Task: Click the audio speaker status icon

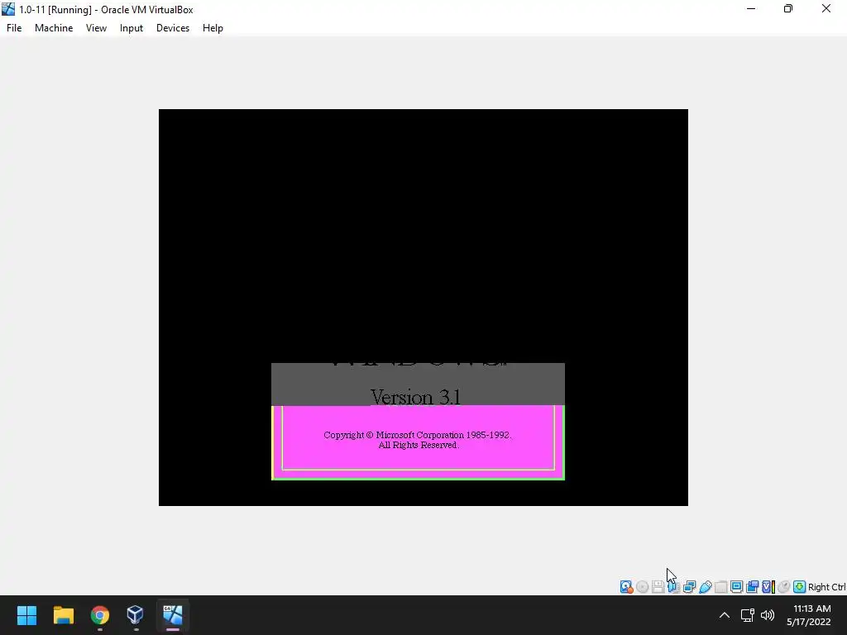Action: (x=673, y=586)
